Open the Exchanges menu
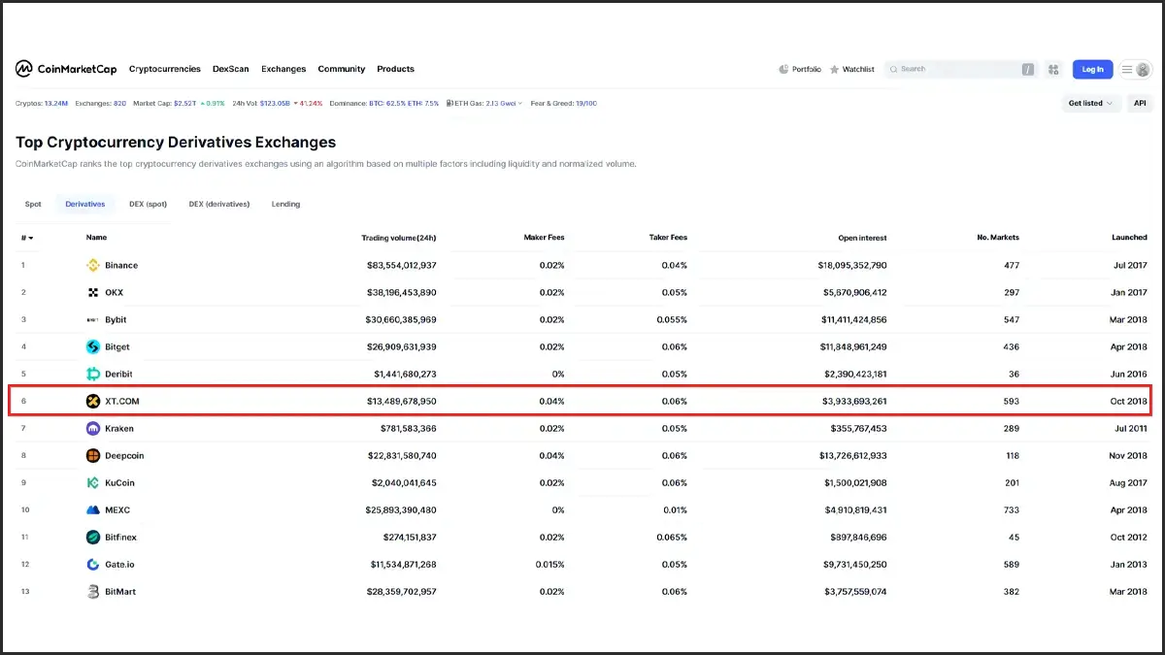 click(283, 70)
